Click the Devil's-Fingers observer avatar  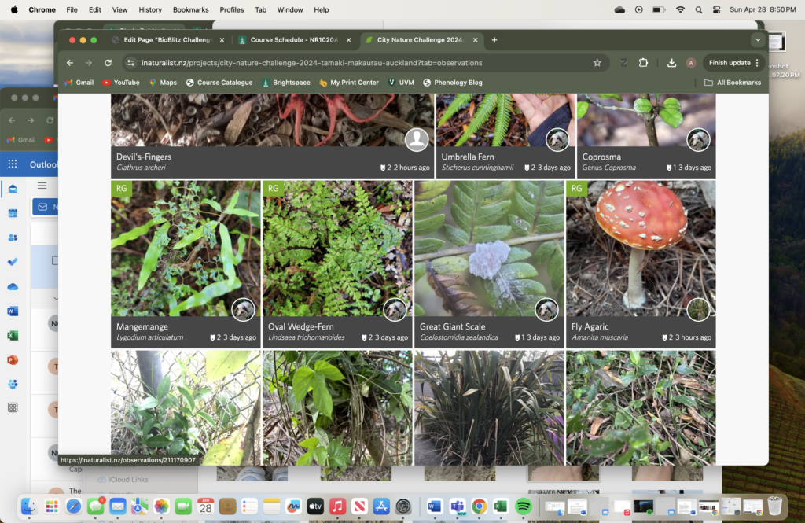(x=417, y=140)
